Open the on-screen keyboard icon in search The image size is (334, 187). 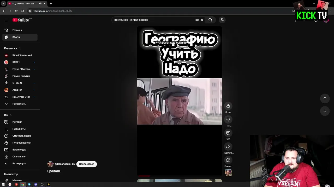pos(197,20)
